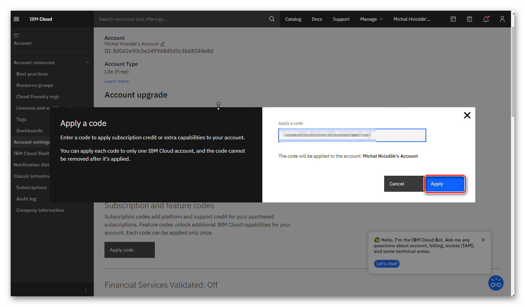Close the Apply a code dialog
Screen dimensions: 525x307
point(467,115)
